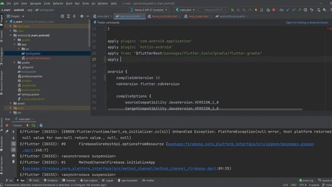Open Flutter DevTools blue icon in Run panel
This screenshot has height=187, width=332.
coord(41,125)
